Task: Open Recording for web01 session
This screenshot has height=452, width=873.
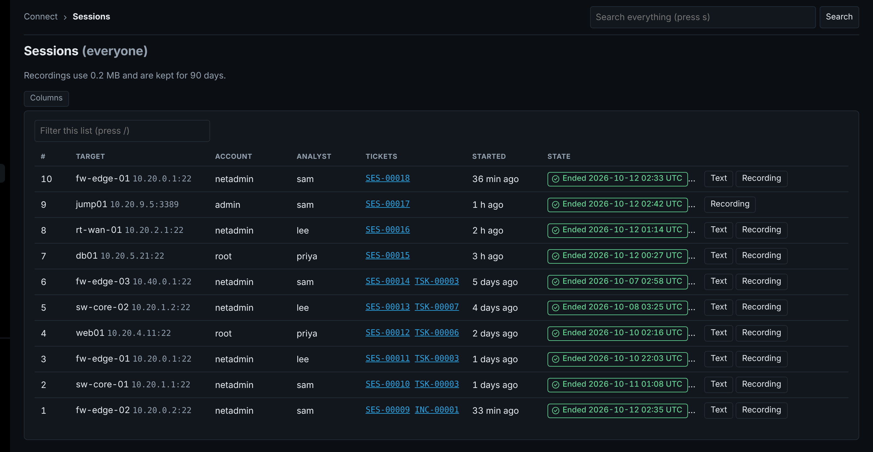Action: (761, 333)
